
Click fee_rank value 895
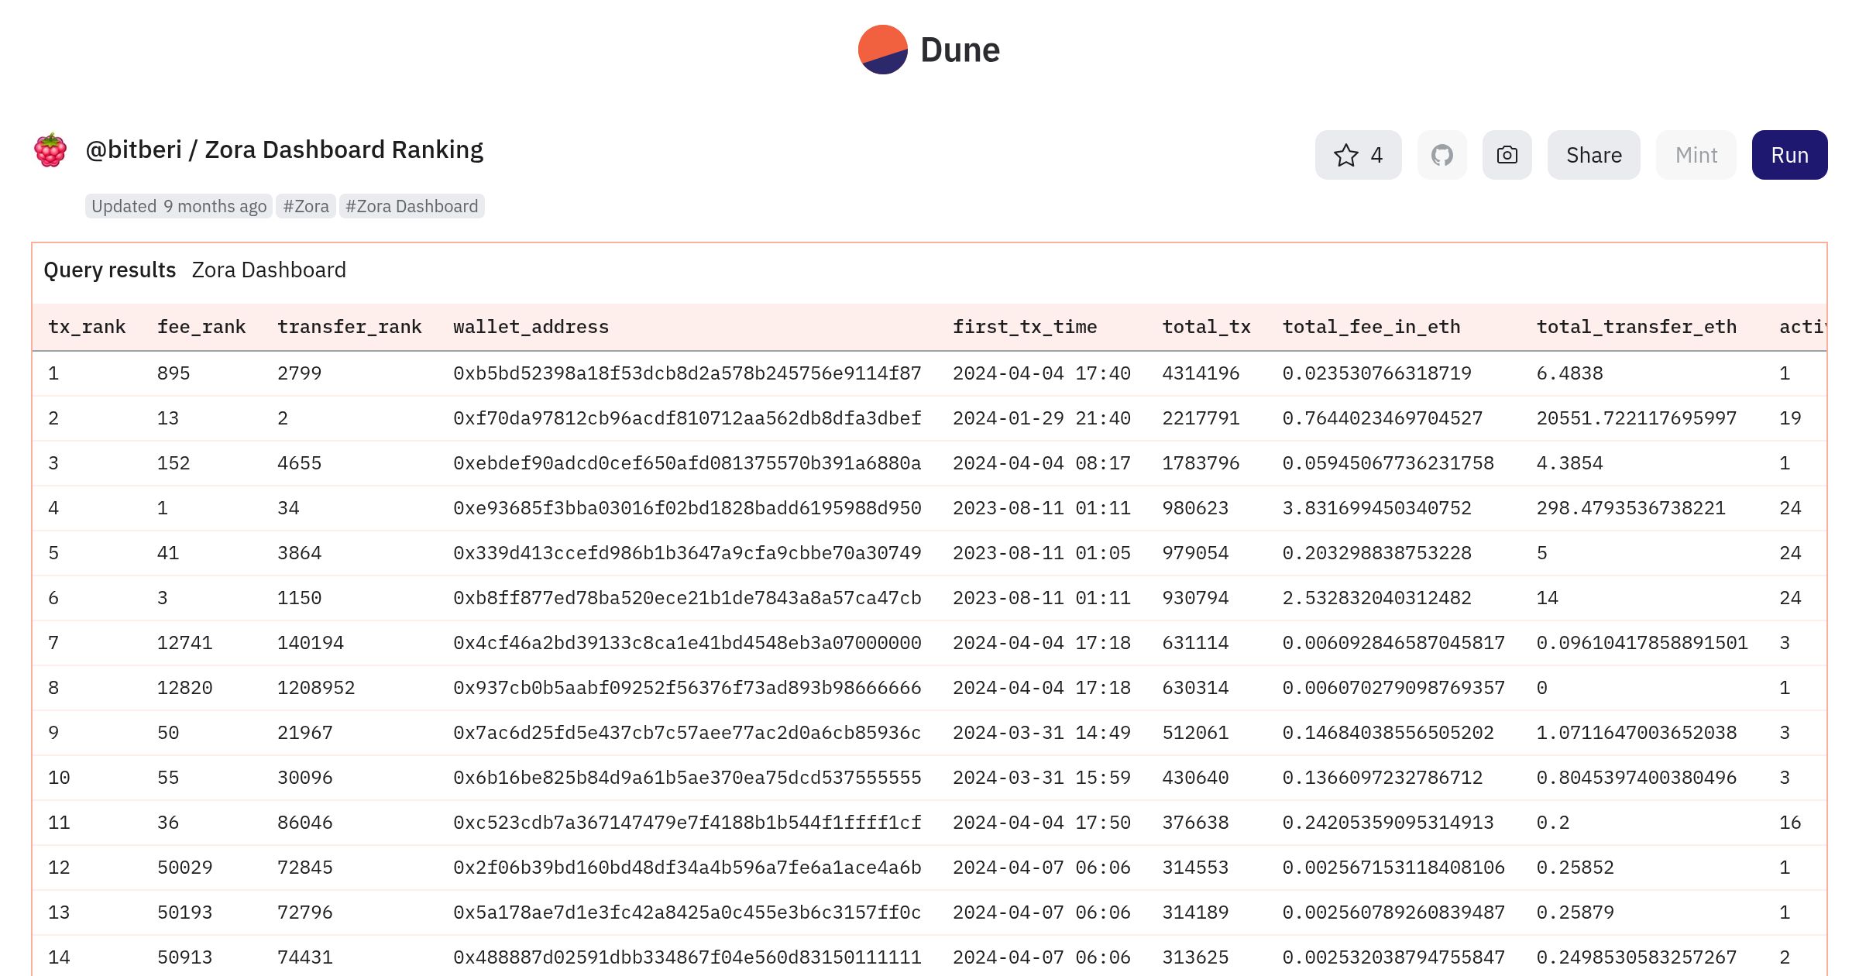point(174,373)
